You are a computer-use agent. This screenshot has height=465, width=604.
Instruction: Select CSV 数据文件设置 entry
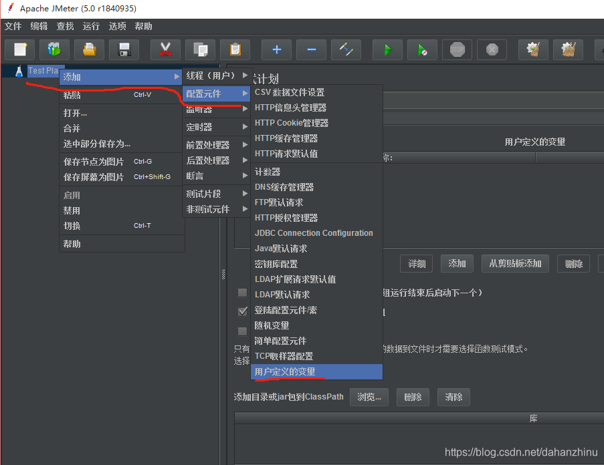point(316,92)
